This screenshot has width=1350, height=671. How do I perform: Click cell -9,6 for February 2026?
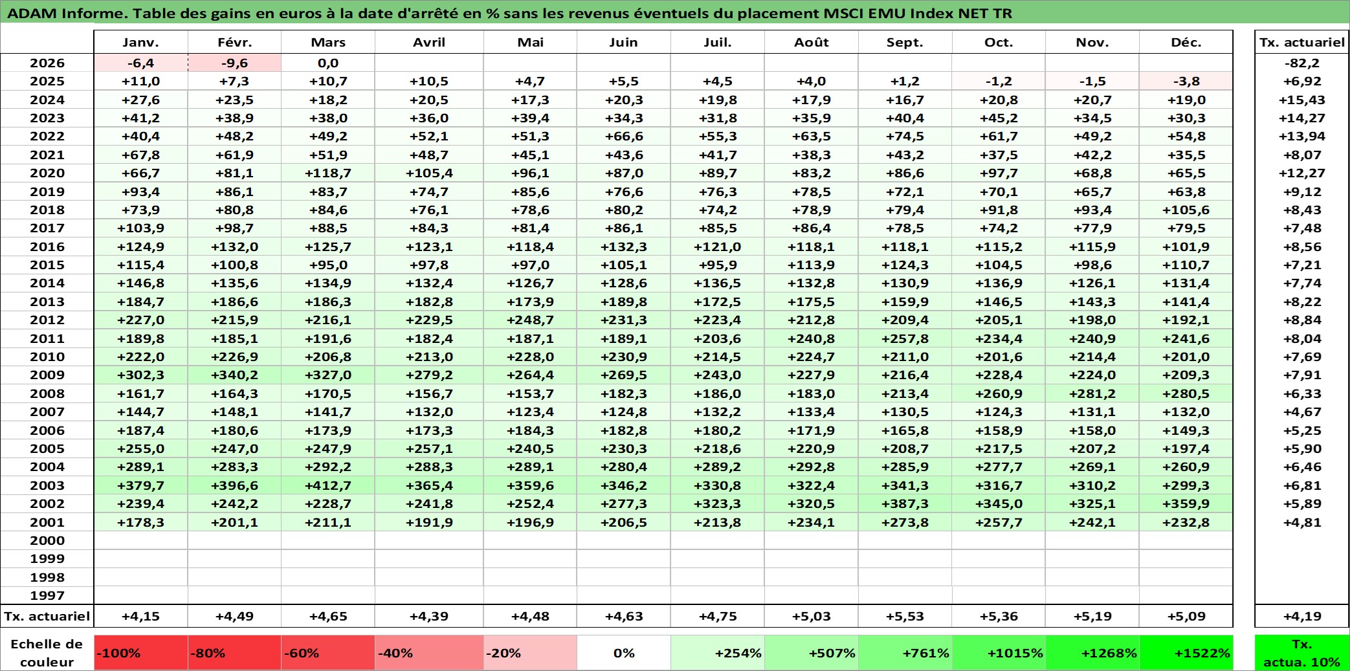tap(234, 63)
